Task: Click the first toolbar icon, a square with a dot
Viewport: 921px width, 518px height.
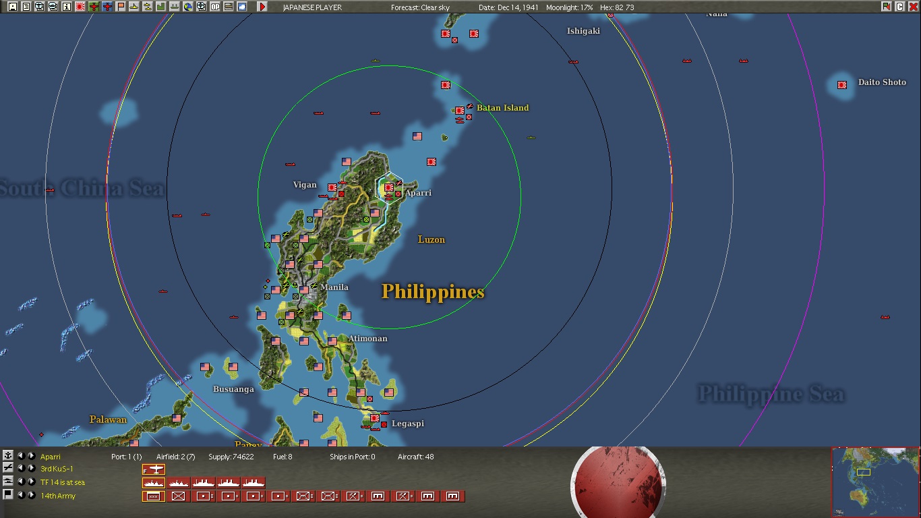Action: tap(12, 7)
